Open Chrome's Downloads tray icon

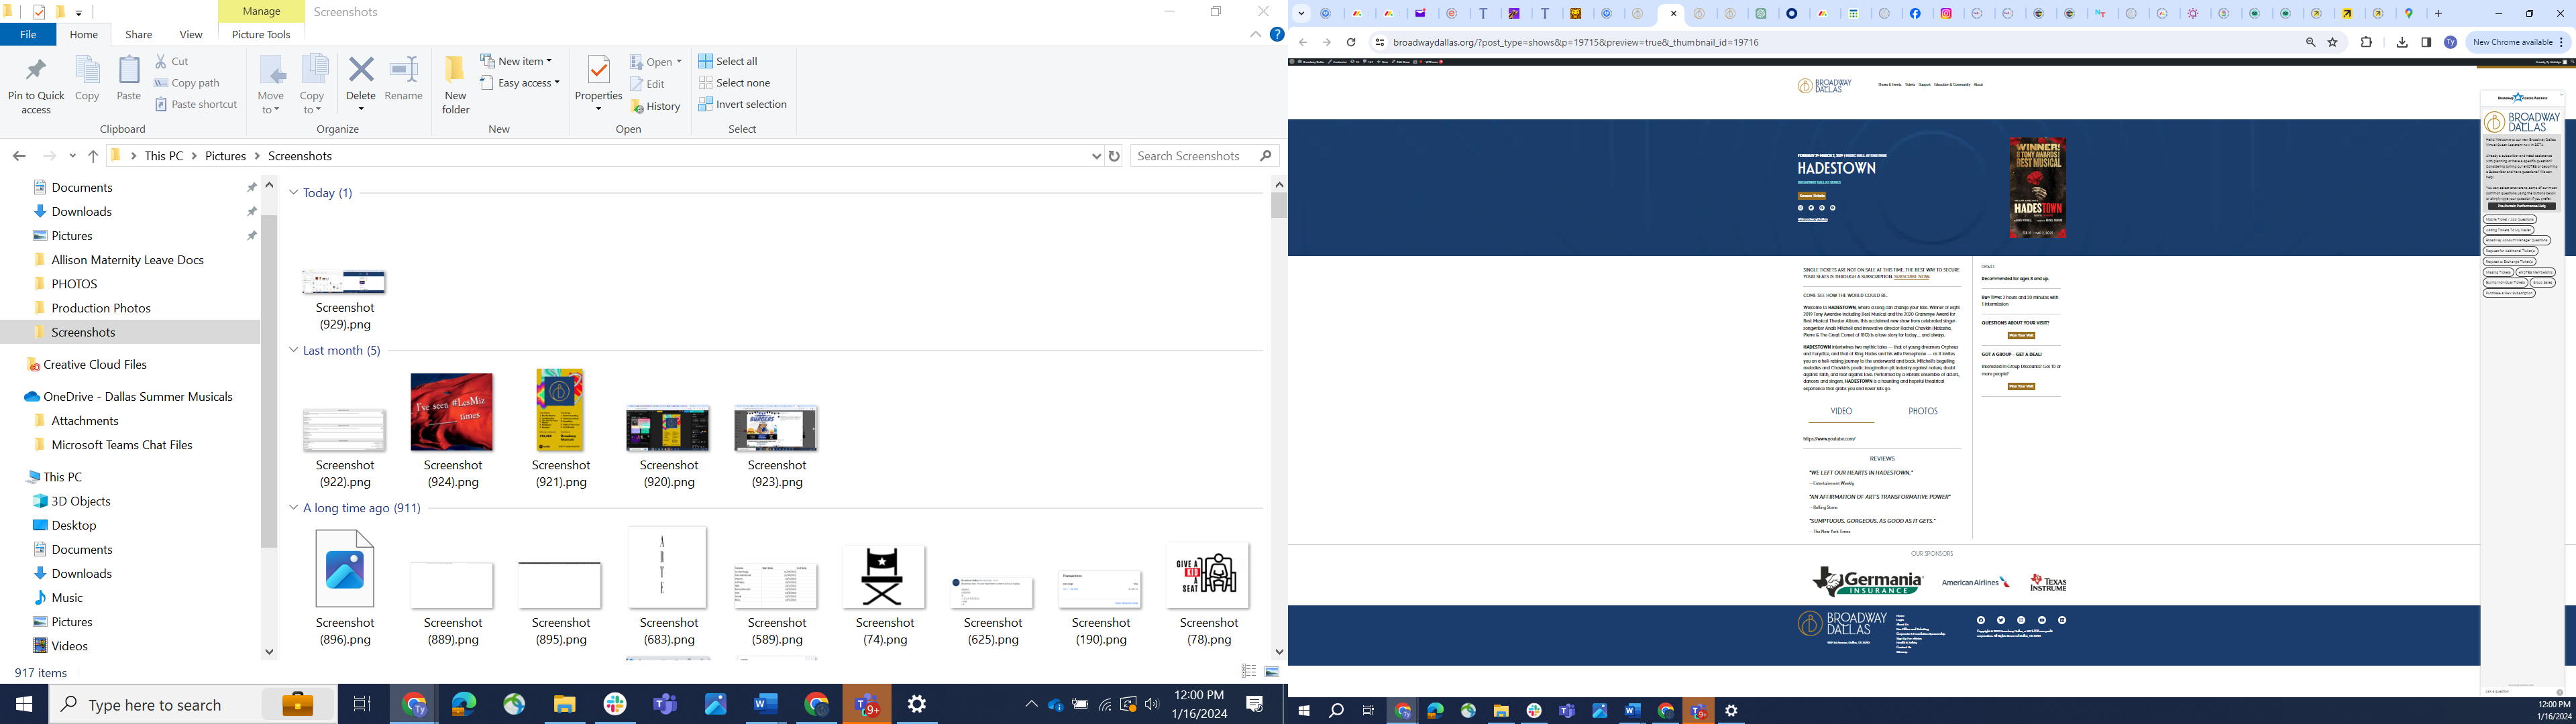pyautogui.click(x=2402, y=42)
